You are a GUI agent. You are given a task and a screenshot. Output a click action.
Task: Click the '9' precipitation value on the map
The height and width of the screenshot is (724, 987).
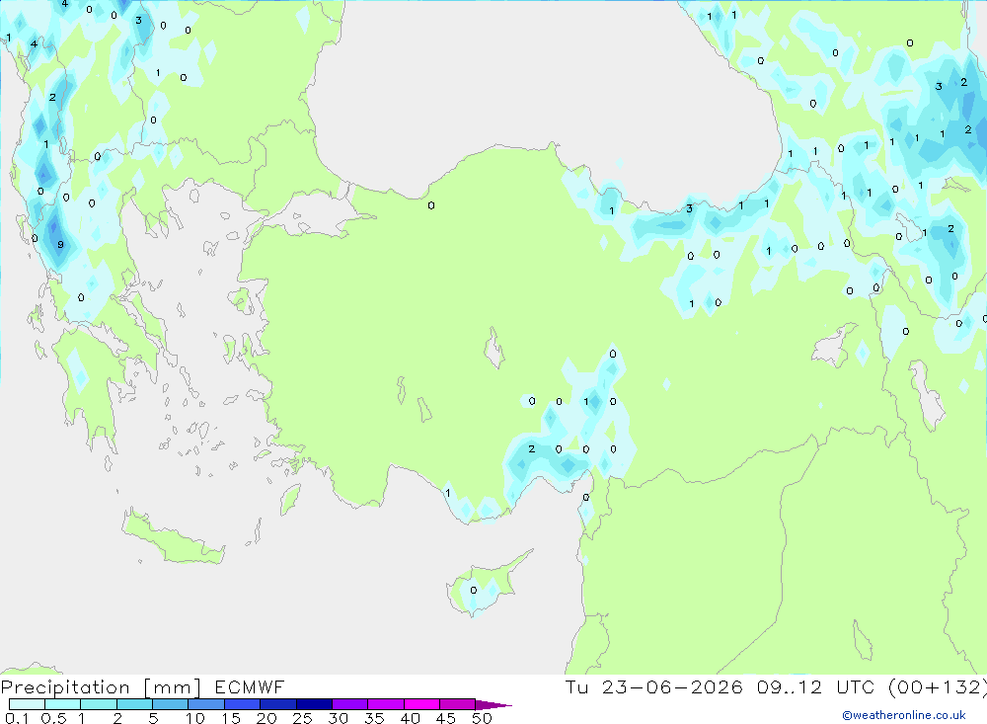(x=60, y=245)
